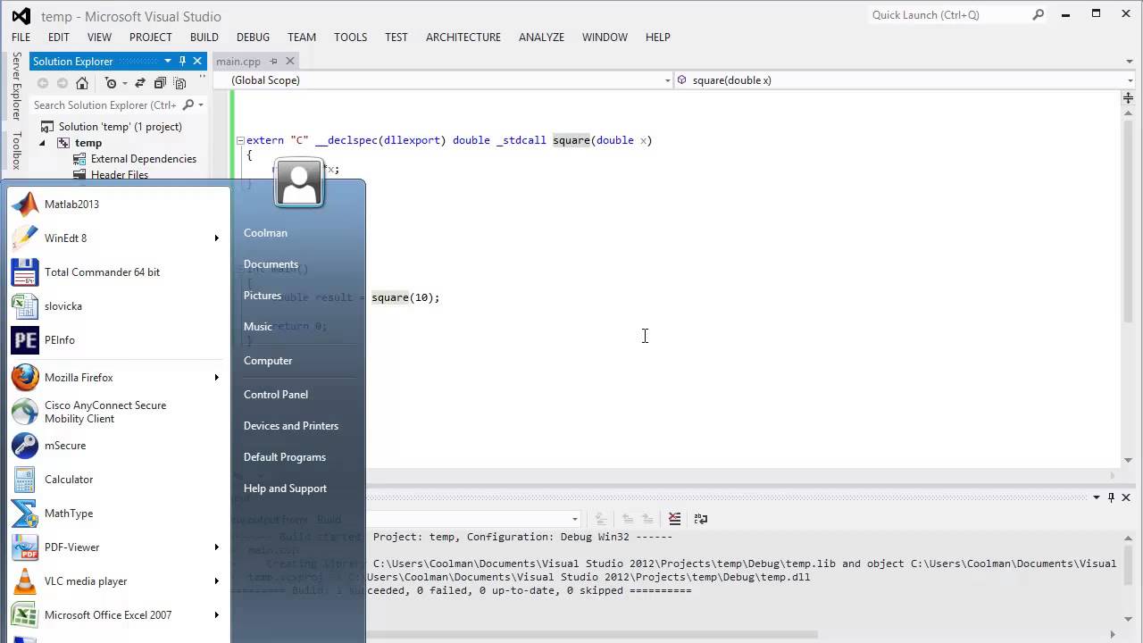Pin the Solution Explorer panel
This screenshot has height=643, width=1143.
pos(182,61)
